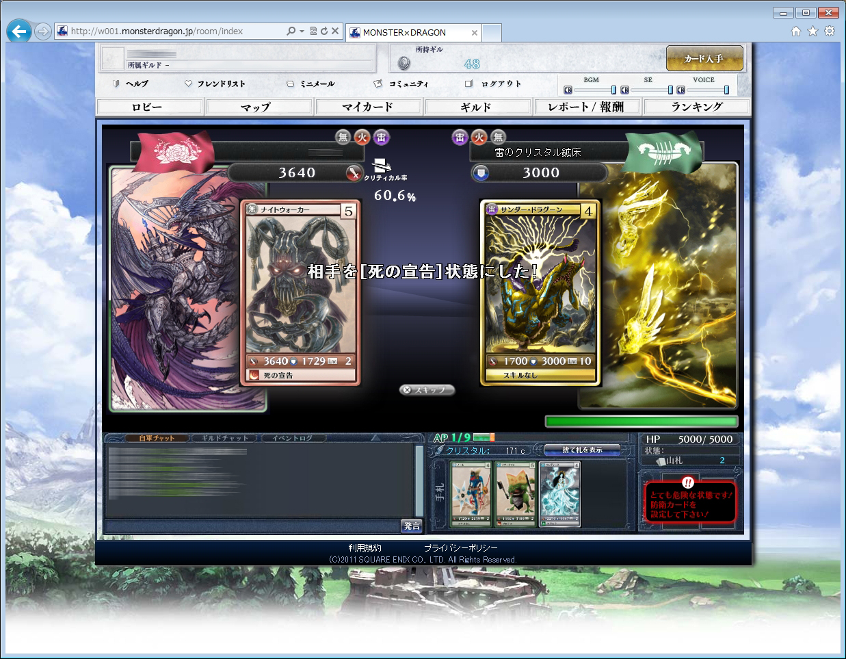Click right side's 火 element icon
Screen dimensions: 846x659
479,138
